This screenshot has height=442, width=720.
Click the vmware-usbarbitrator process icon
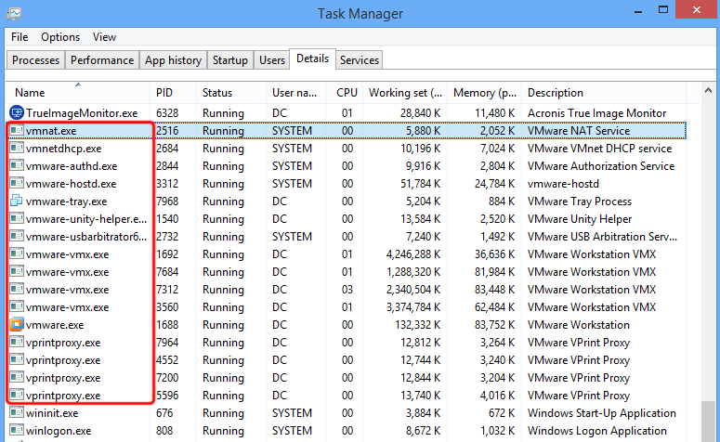click(17, 237)
